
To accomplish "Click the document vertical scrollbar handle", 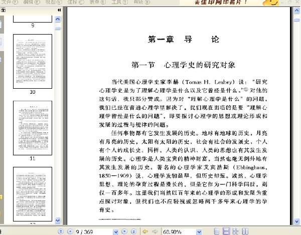I will click(x=297, y=20).
